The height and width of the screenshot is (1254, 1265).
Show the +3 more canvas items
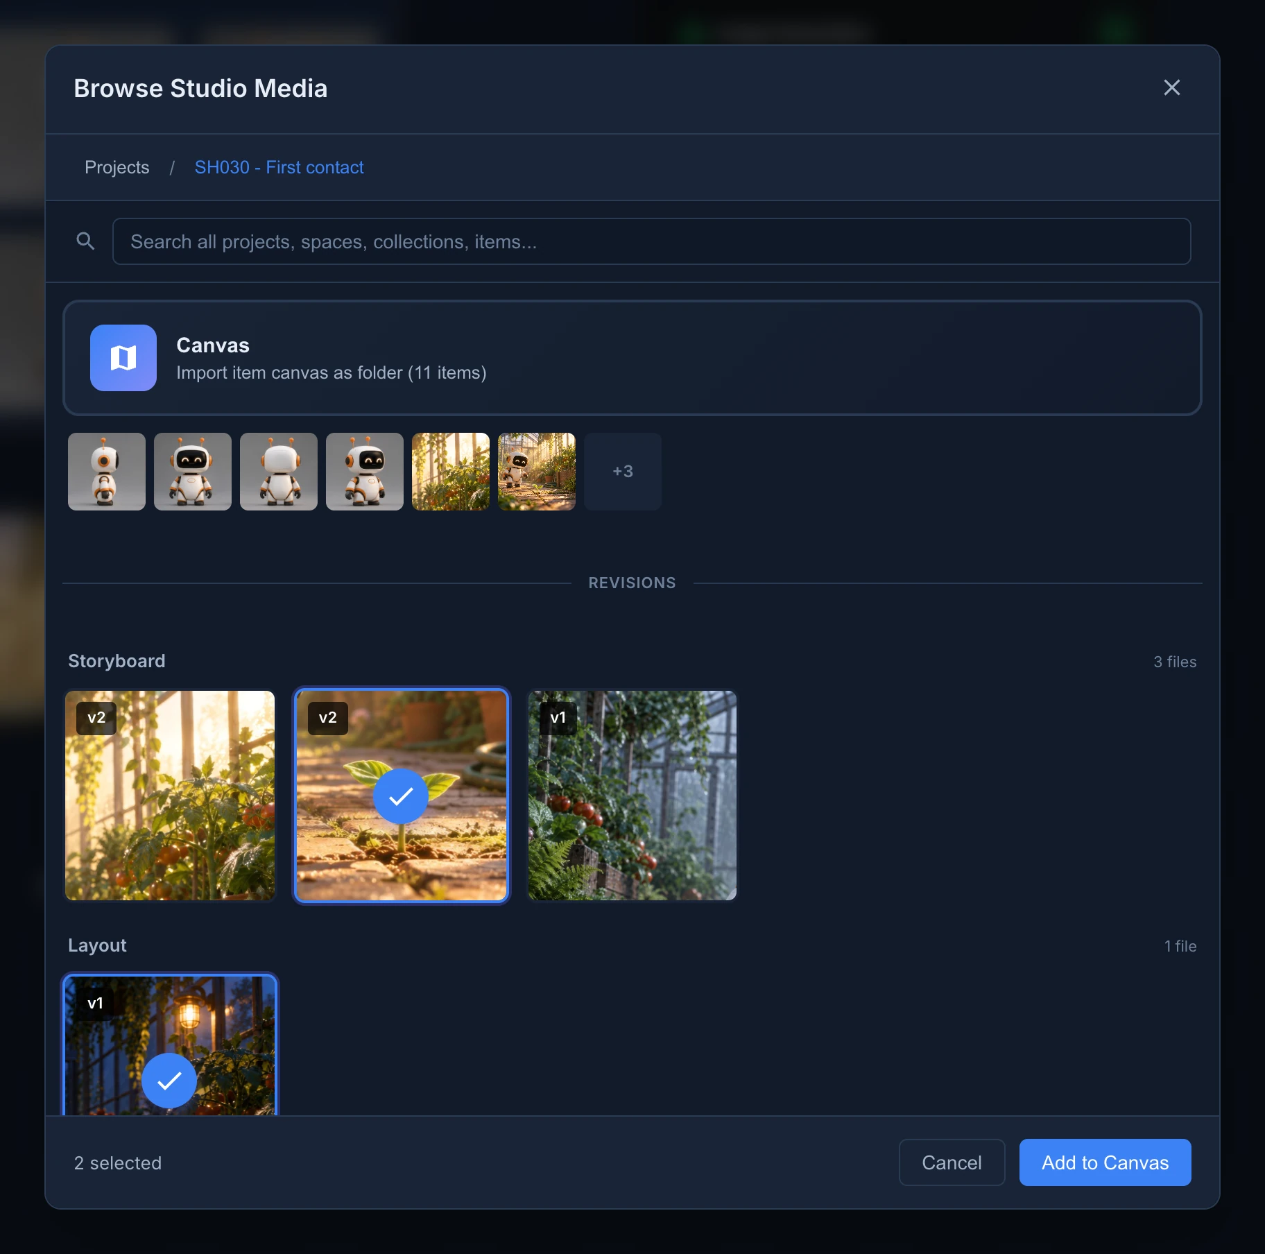tap(623, 472)
